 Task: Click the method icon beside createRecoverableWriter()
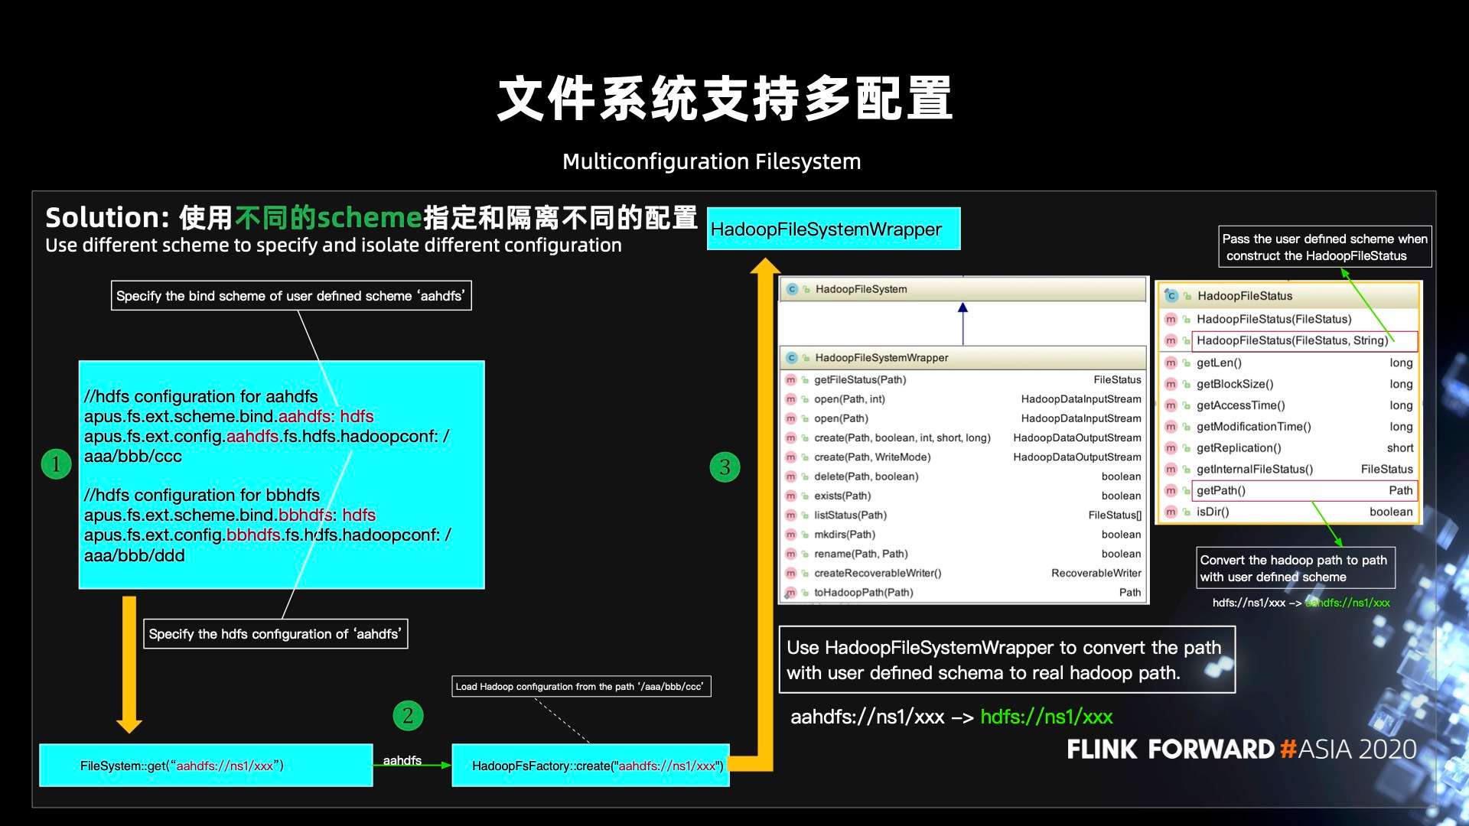click(790, 572)
